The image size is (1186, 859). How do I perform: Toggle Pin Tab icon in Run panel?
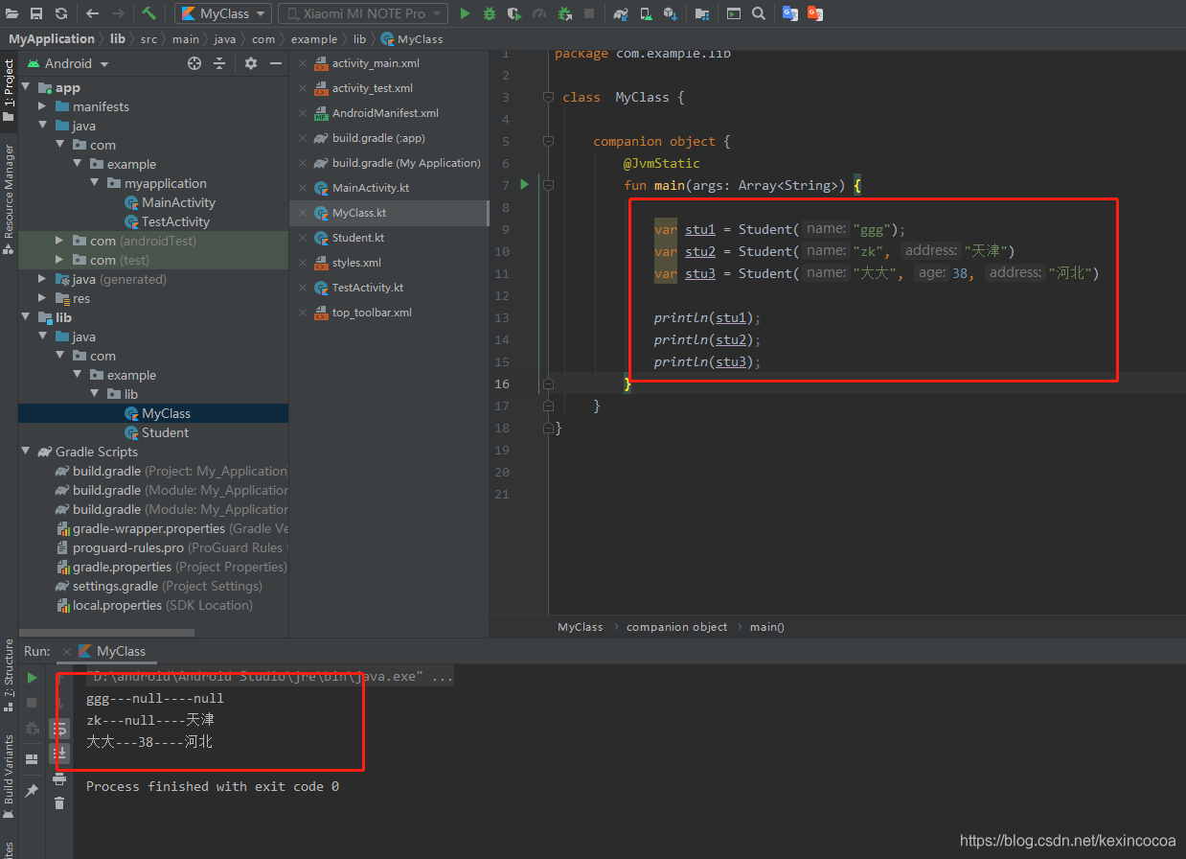32,791
